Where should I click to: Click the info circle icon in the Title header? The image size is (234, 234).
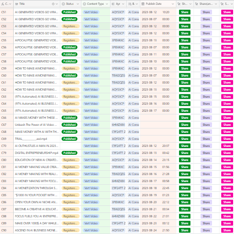pyautogui.click(x=53, y=4)
